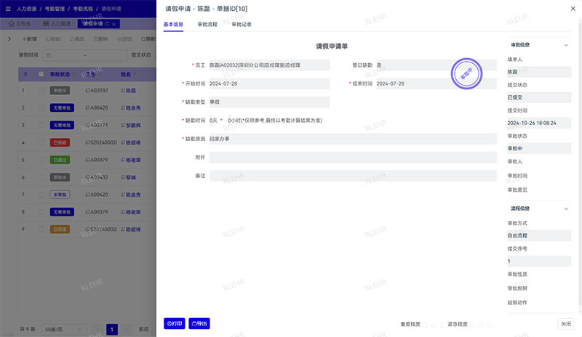The width and height of the screenshot is (582, 337).
Task: Click the red 已拒绝 status badge
Action: tap(60, 142)
